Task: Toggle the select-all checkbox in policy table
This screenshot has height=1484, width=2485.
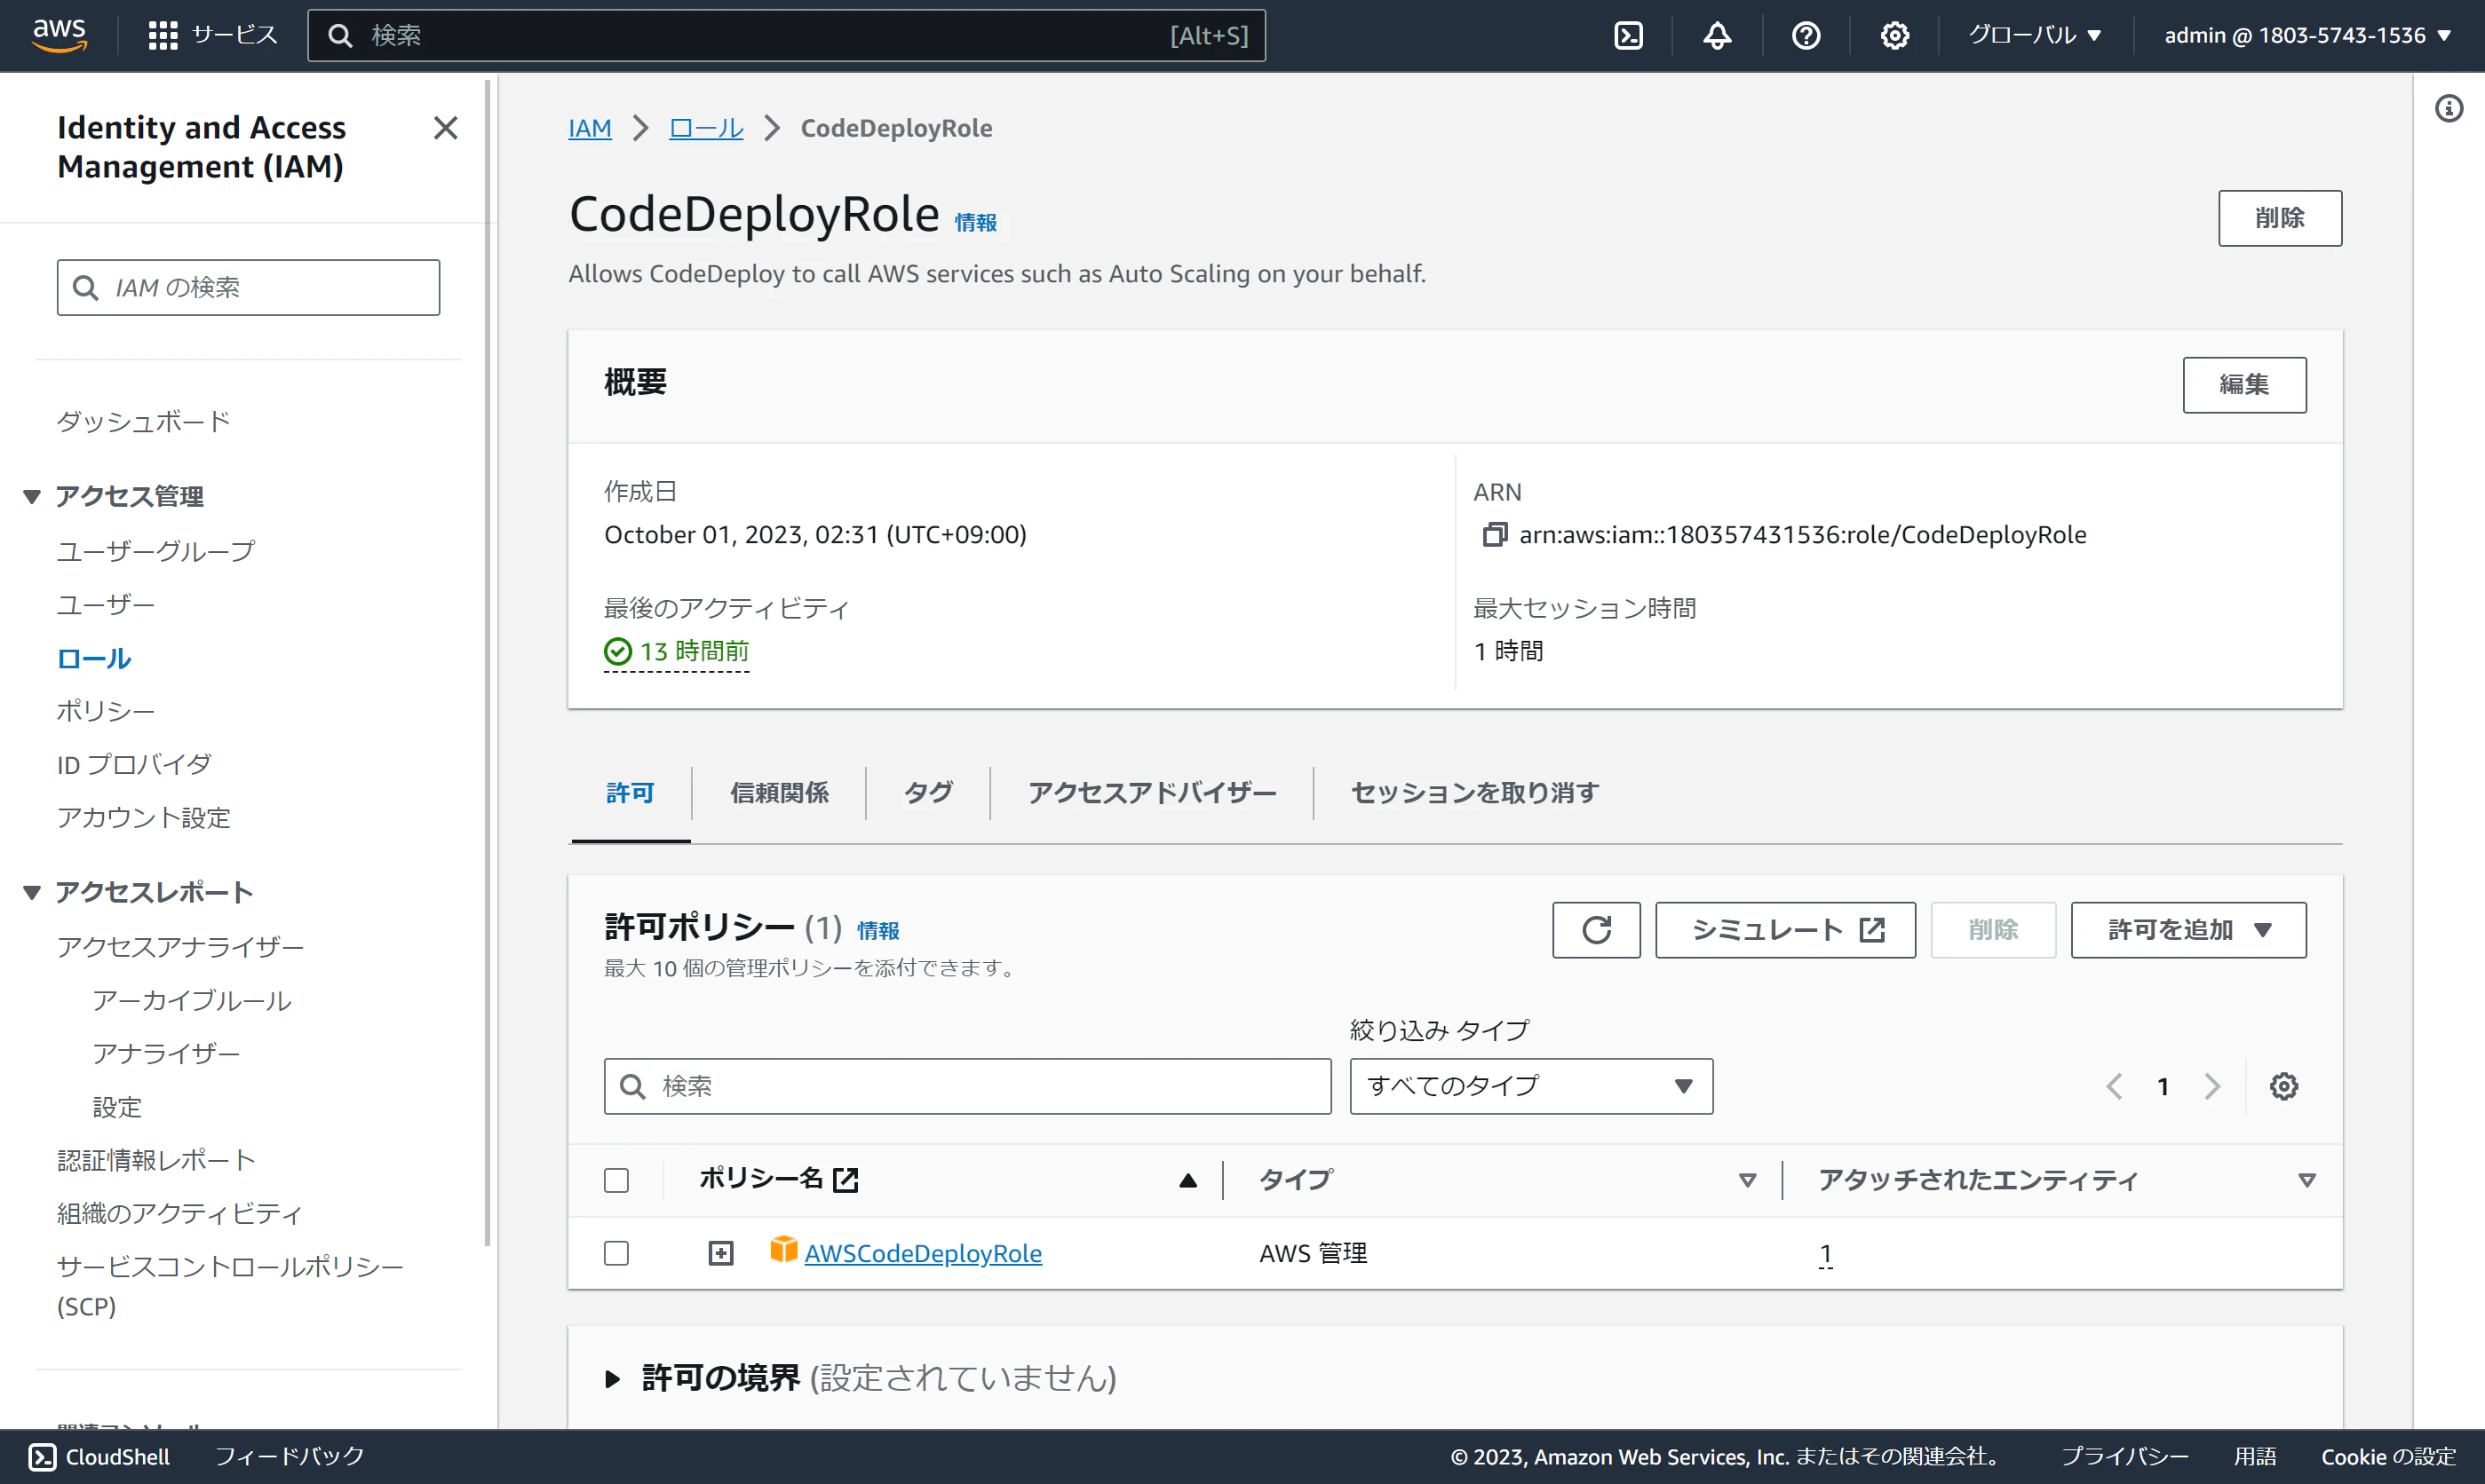Action: [616, 1180]
